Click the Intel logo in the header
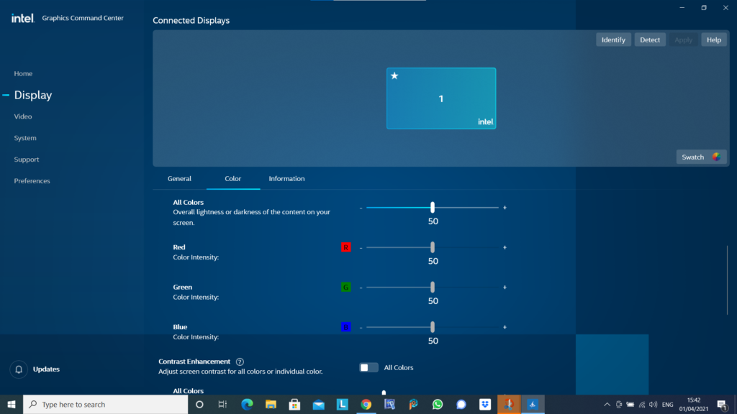 23,18
